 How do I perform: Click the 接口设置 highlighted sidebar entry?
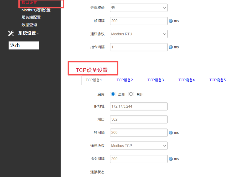coord(29,2)
